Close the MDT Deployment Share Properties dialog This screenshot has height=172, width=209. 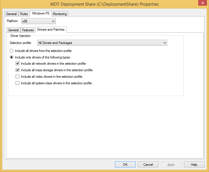click(x=202, y=3)
